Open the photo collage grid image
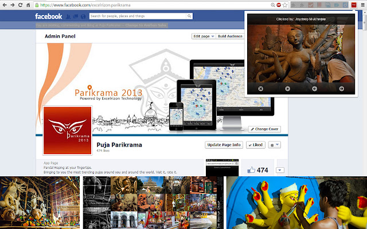The height and width of the screenshot is (229, 367). (153, 203)
